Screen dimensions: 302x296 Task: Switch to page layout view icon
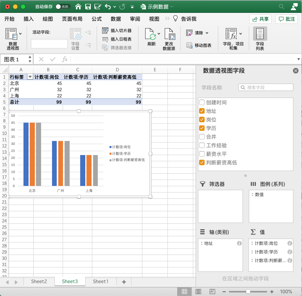198,292
